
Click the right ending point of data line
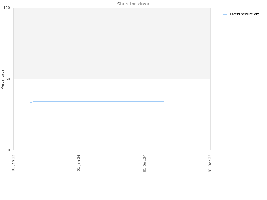coord(164,102)
